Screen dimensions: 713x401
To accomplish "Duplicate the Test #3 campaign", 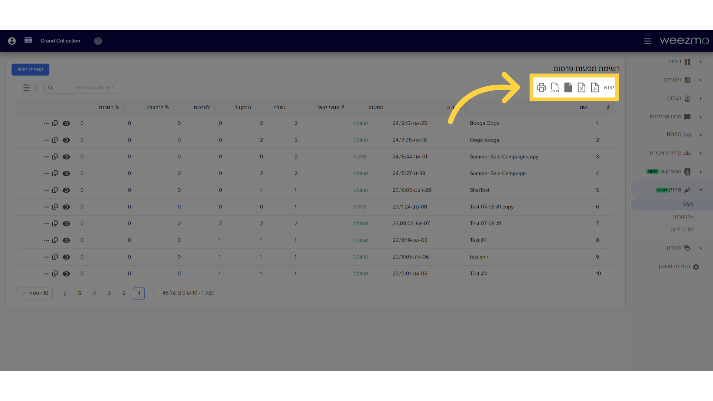I will [x=55, y=274].
